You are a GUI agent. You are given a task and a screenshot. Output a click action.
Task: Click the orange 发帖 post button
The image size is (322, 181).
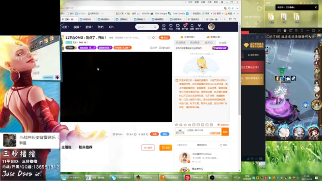[165, 148]
